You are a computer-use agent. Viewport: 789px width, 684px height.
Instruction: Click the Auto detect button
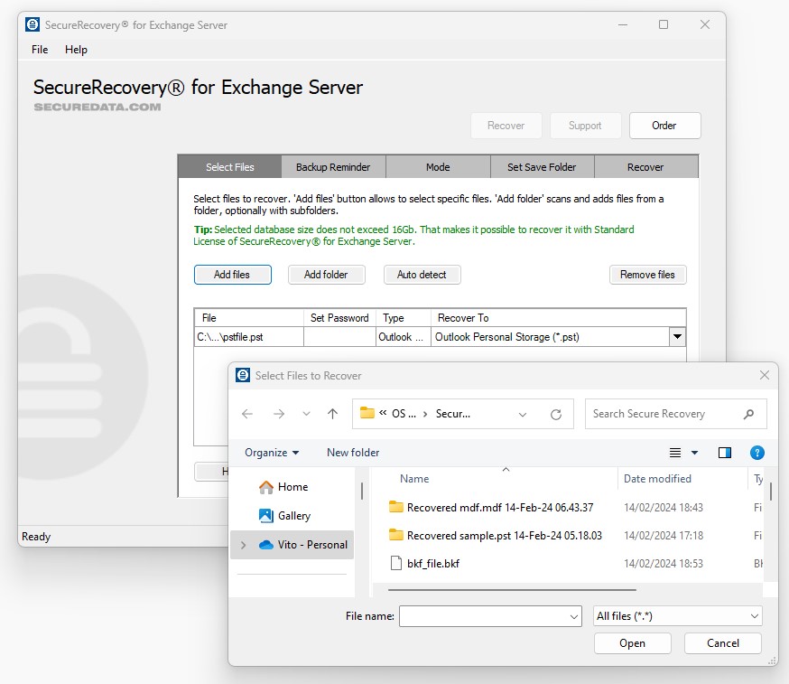click(422, 275)
